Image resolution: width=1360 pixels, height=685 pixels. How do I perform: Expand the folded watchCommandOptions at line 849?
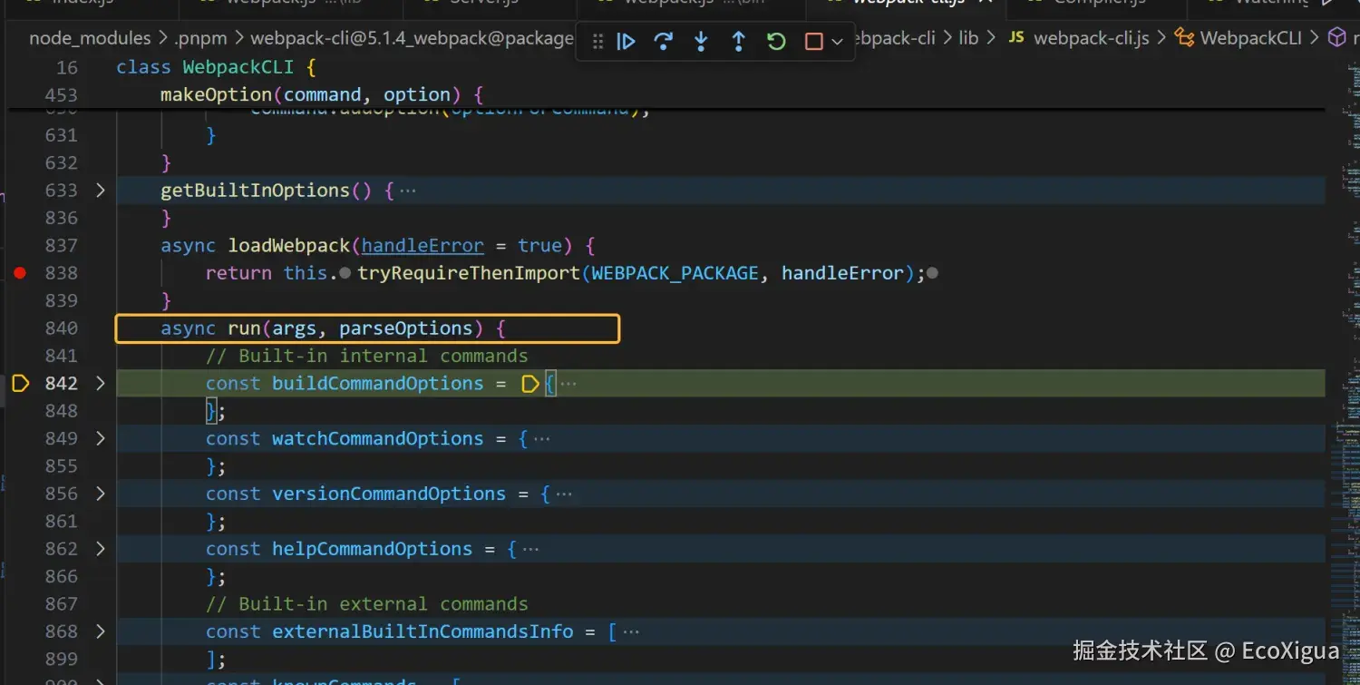click(x=101, y=439)
